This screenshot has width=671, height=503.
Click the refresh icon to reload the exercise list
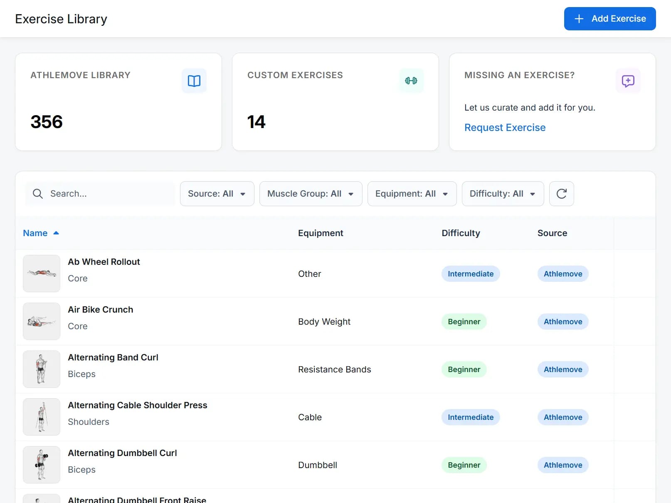(x=562, y=193)
